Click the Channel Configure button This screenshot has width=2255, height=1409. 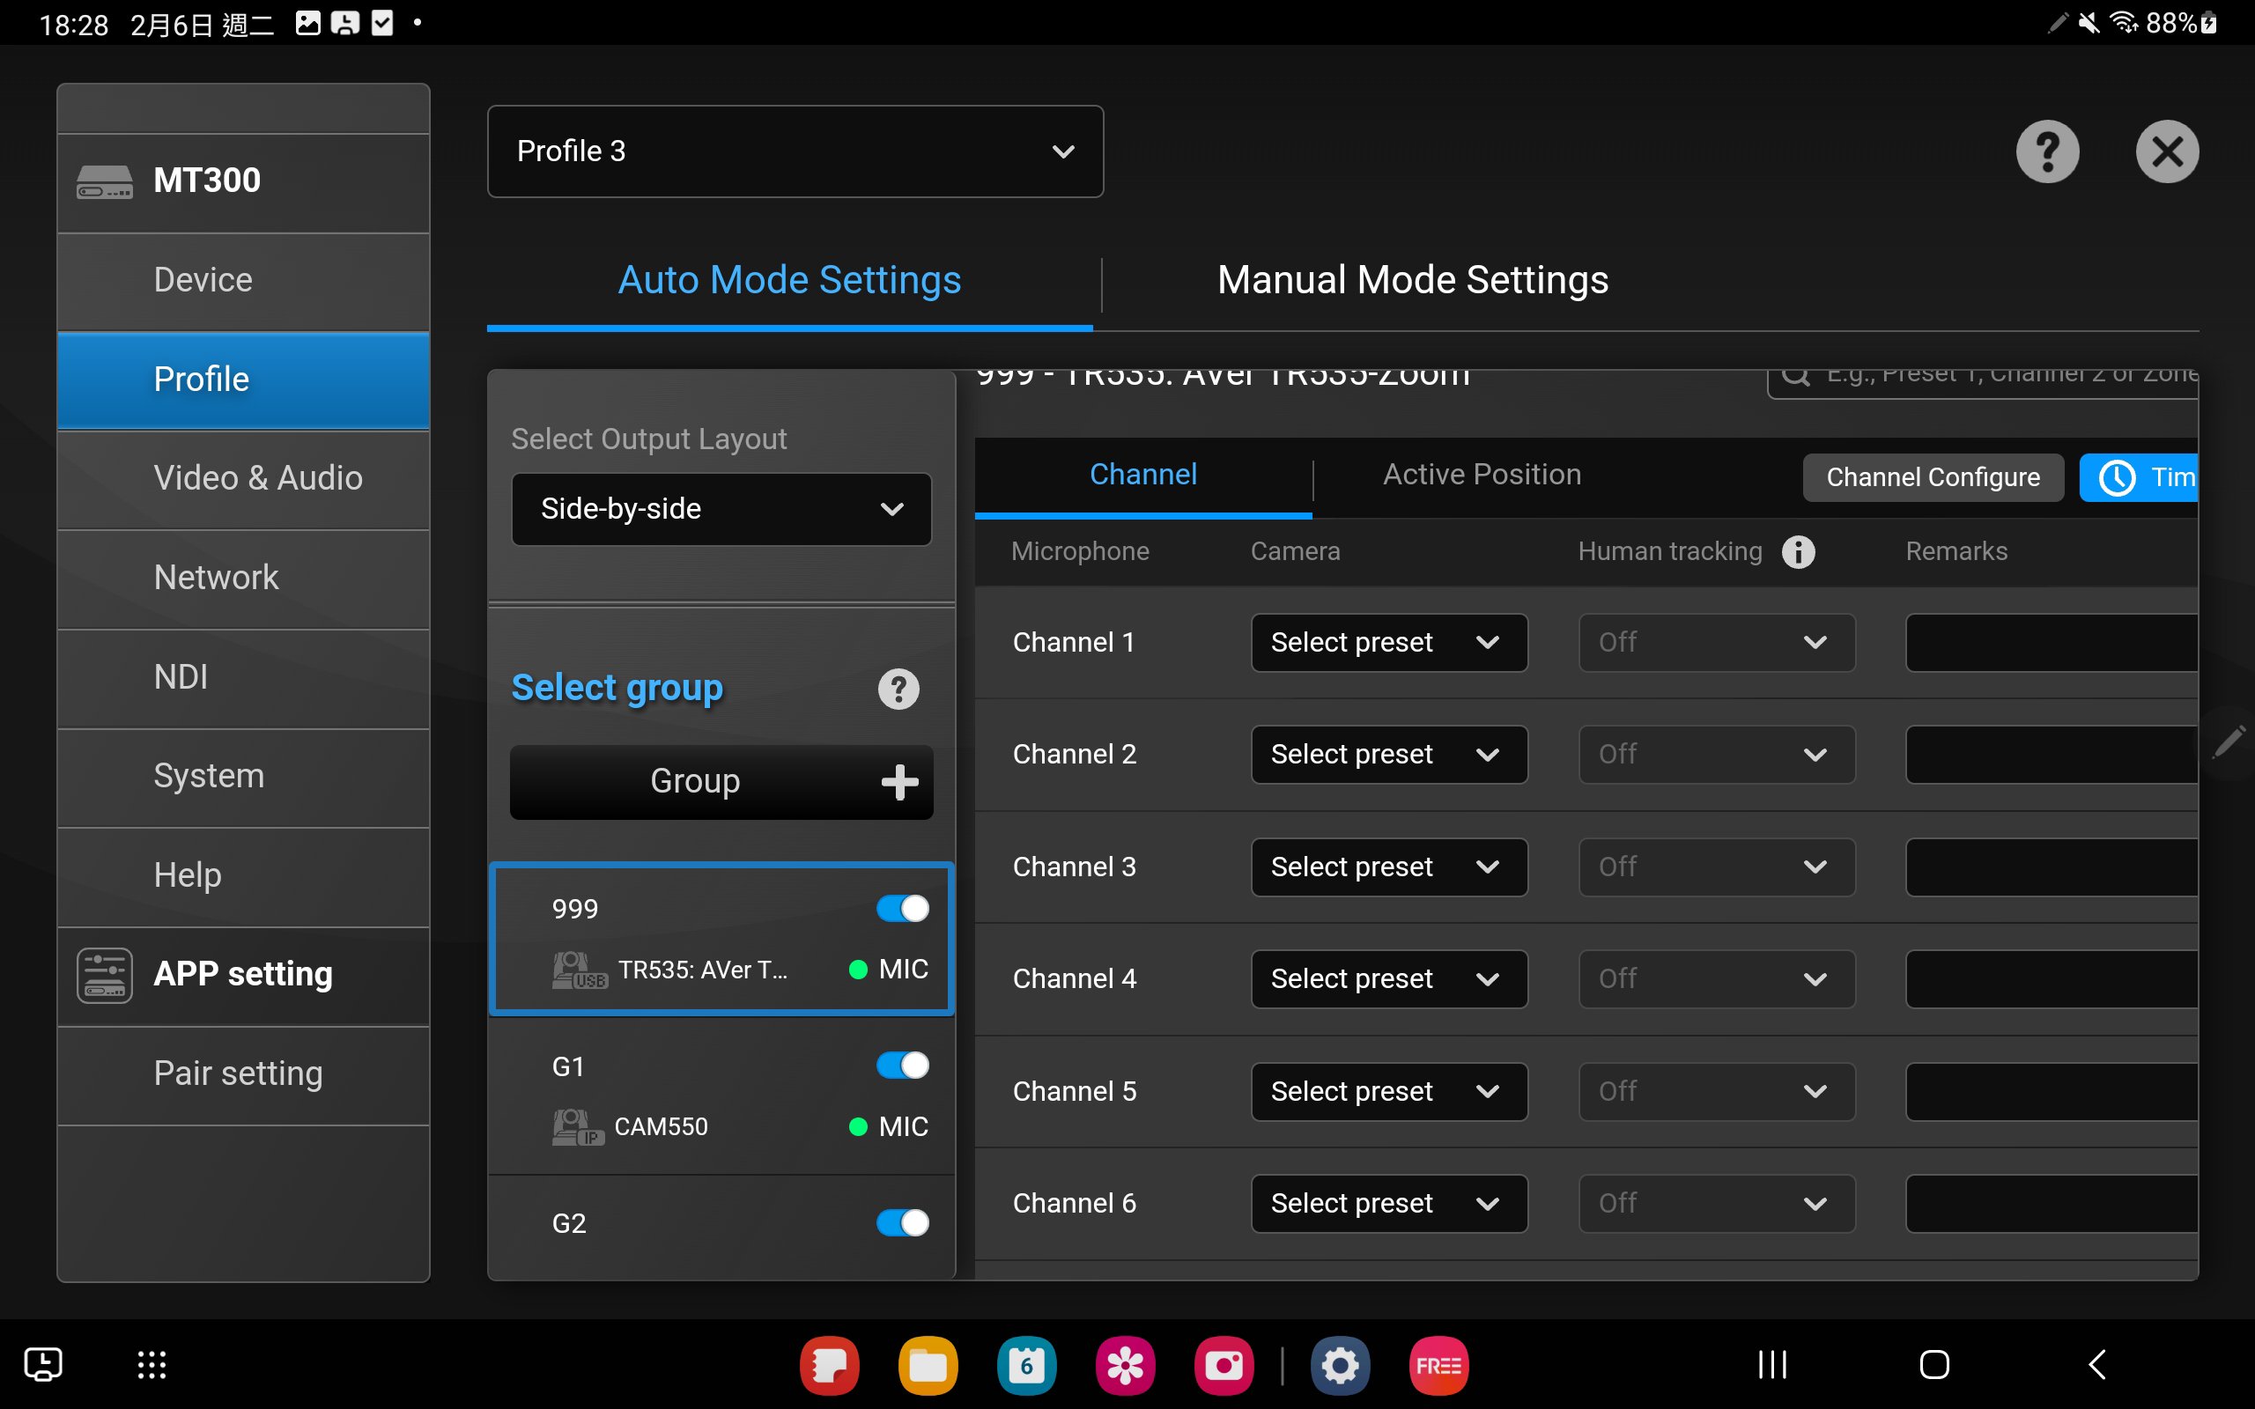(1933, 477)
